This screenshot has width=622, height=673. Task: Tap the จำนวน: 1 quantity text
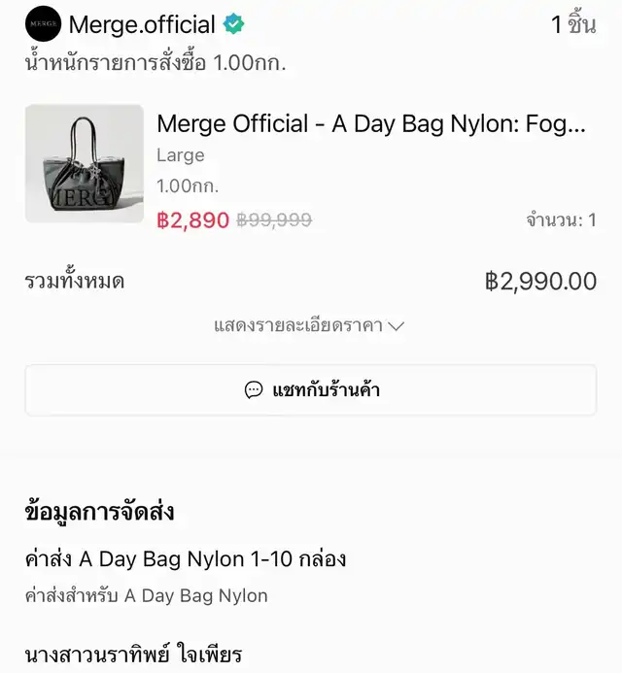561,220
